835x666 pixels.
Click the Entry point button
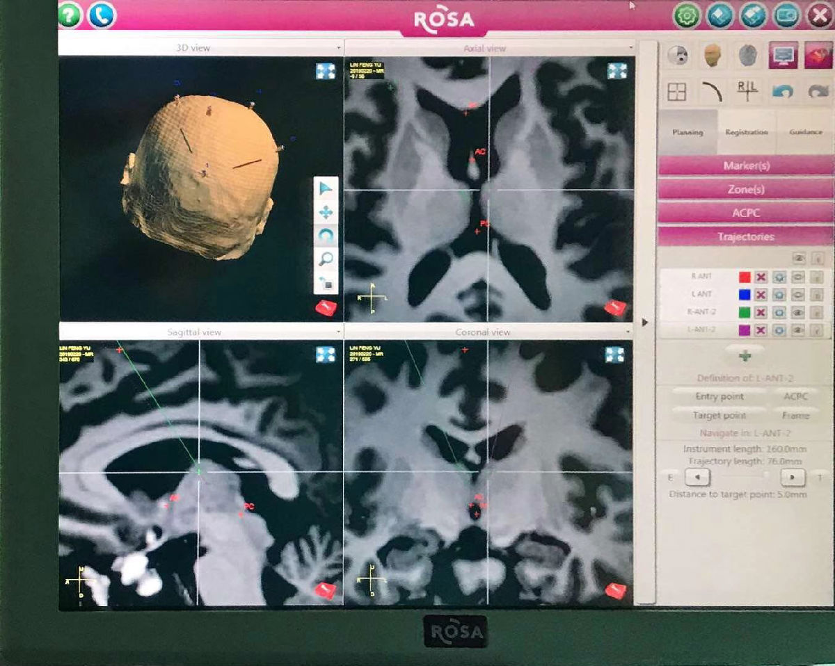coord(719,396)
